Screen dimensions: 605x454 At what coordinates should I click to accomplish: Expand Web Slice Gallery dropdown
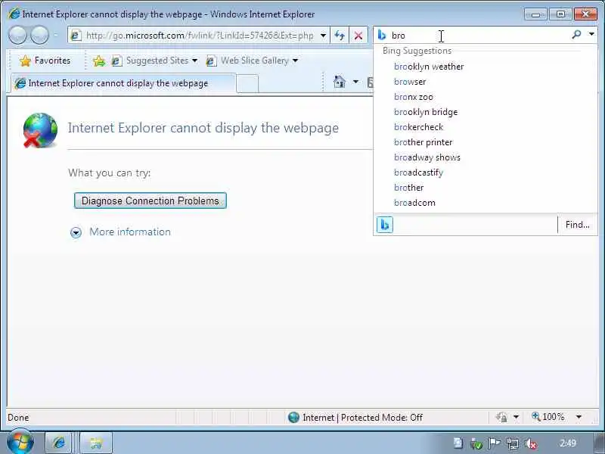(295, 61)
